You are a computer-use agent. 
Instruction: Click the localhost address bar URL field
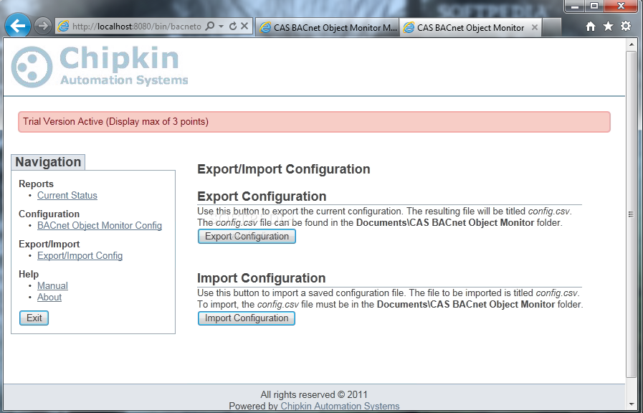point(136,27)
